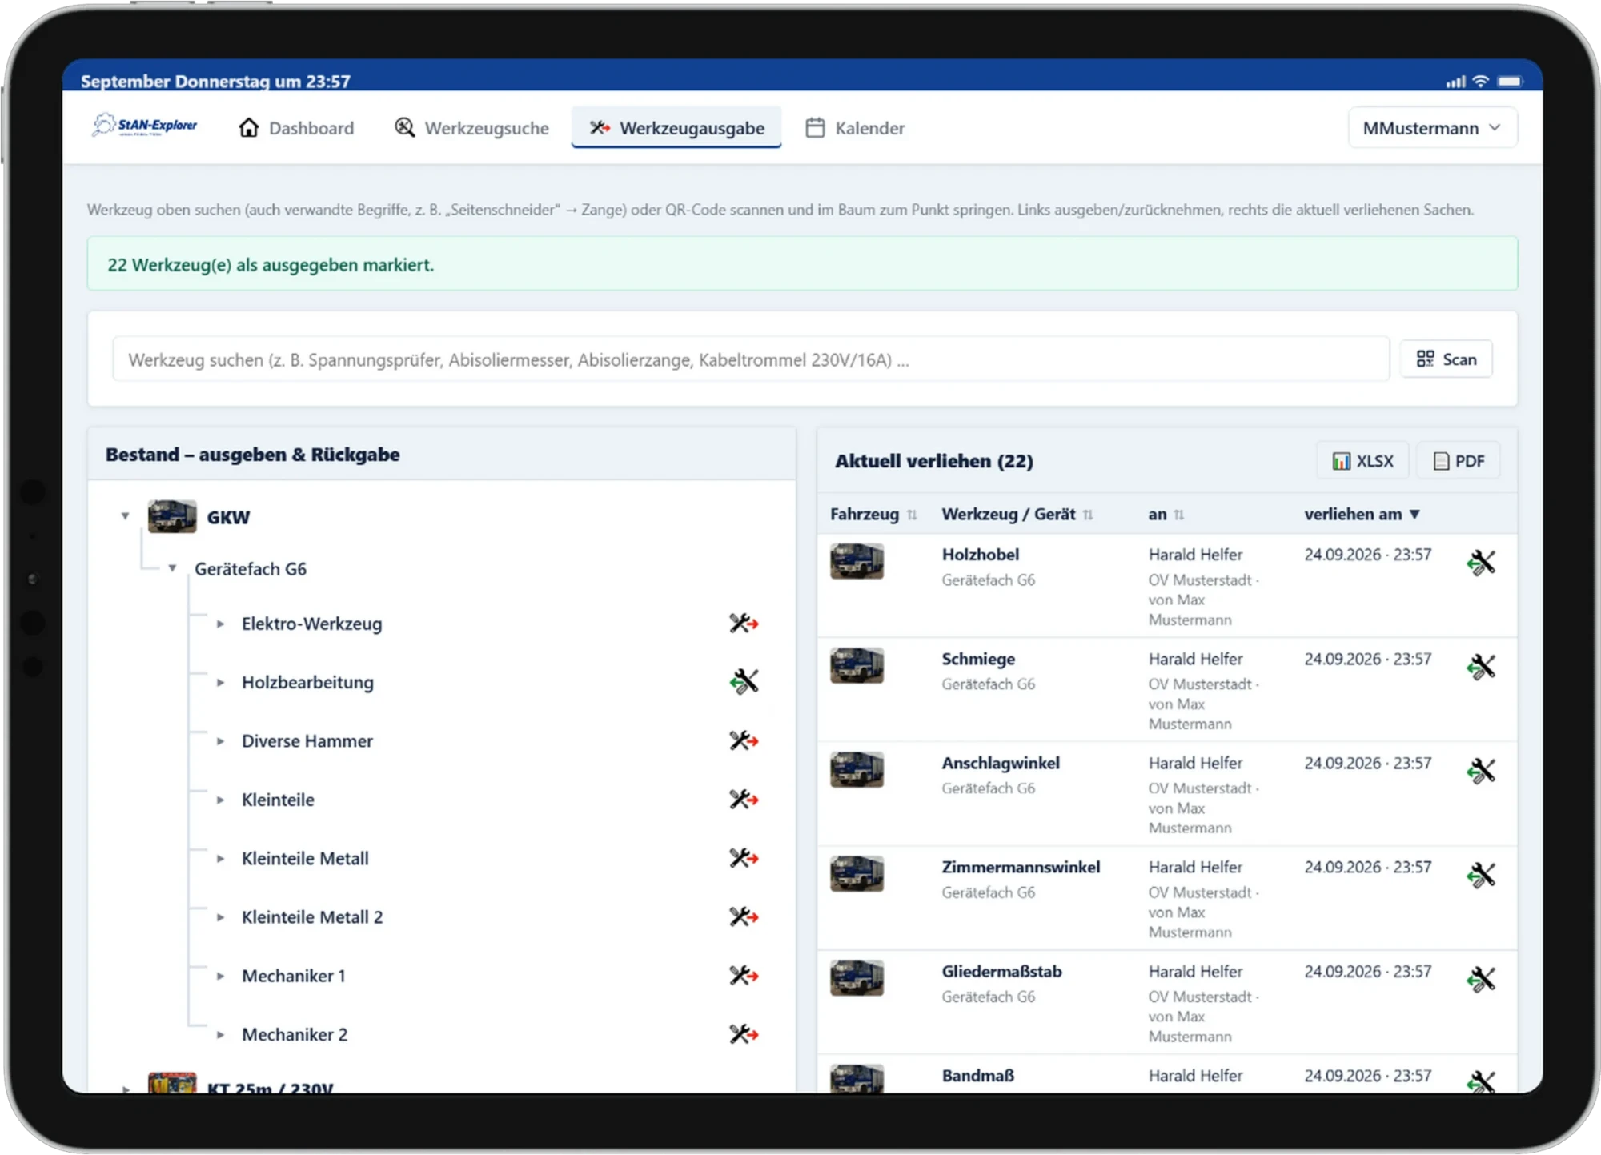The width and height of the screenshot is (1601, 1155).
Task: Open the MMustermann user dropdown
Action: [1432, 128]
